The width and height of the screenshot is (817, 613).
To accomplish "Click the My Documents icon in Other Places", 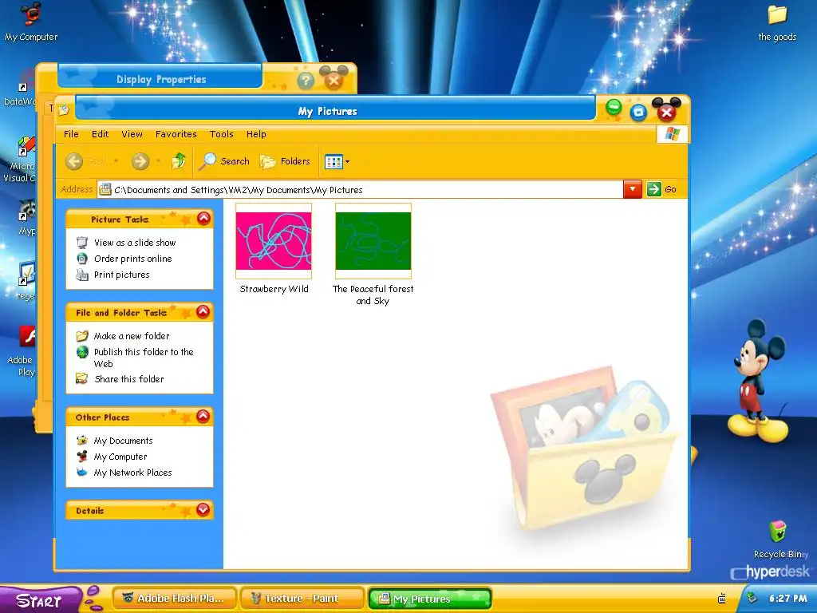I will [x=82, y=441].
